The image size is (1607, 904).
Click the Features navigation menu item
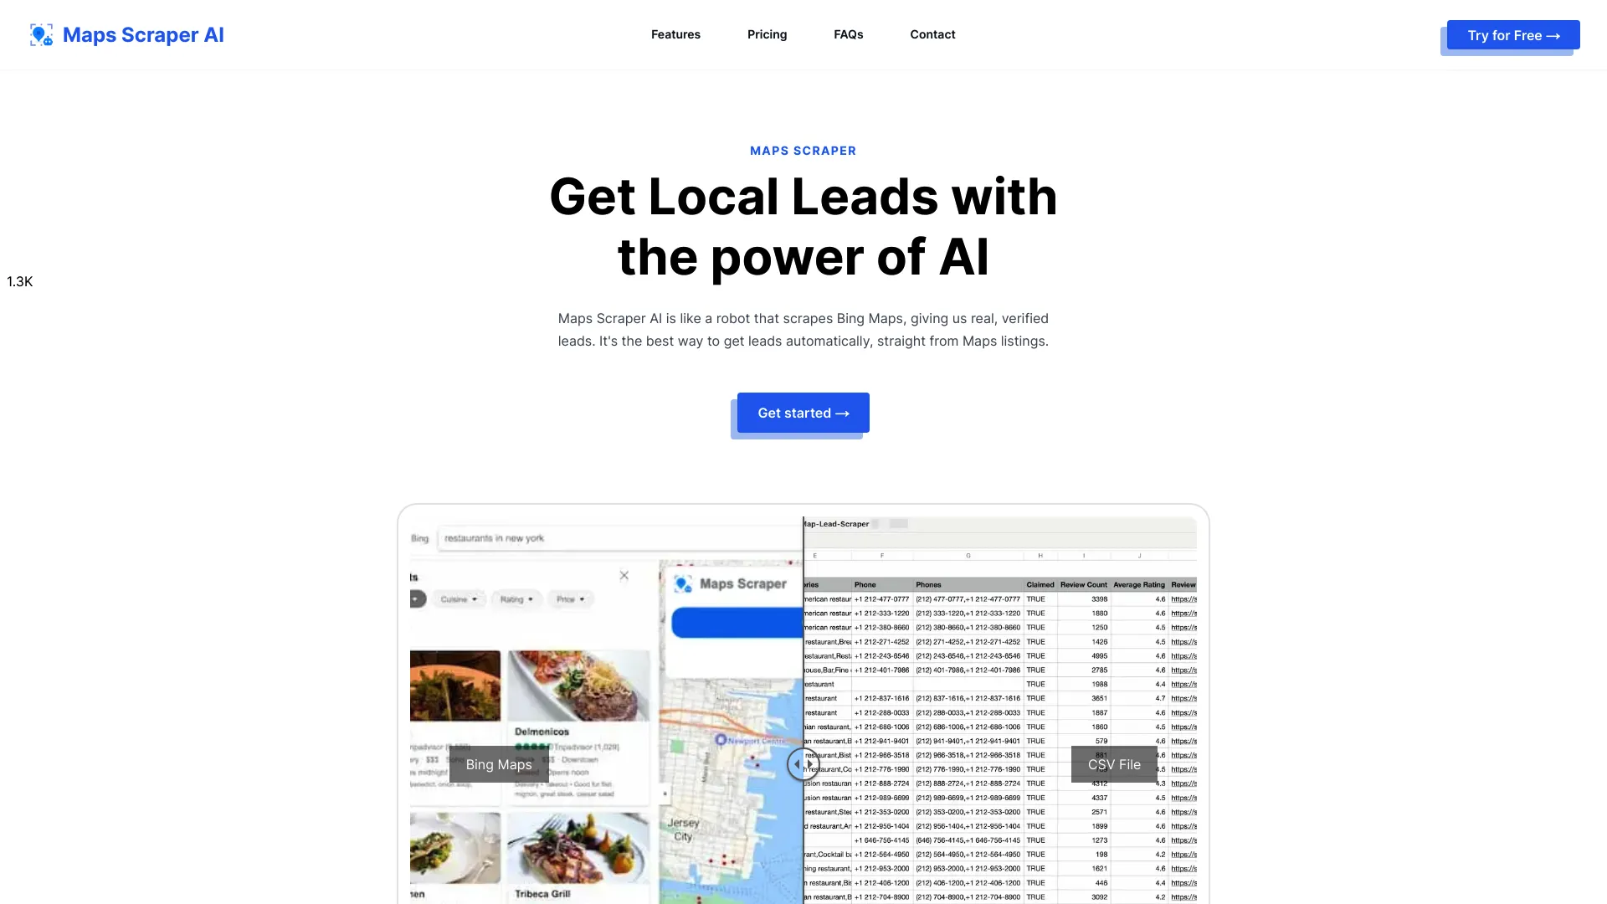(x=675, y=34)
